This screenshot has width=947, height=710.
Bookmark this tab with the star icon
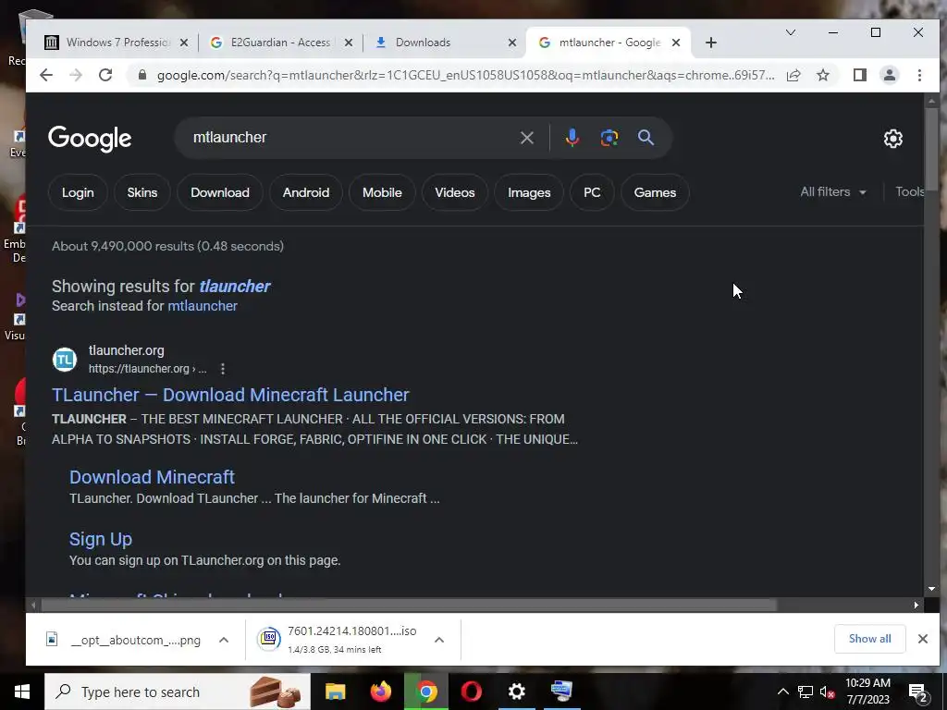click(x=822, y=75)
